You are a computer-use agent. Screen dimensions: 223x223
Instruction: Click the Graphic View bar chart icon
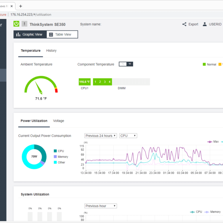coord(18,34)
